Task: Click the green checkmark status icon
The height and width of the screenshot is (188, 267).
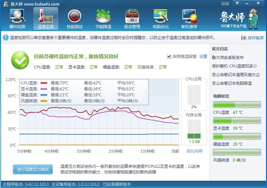Action: pyautogui.click(x=20, y=60)
